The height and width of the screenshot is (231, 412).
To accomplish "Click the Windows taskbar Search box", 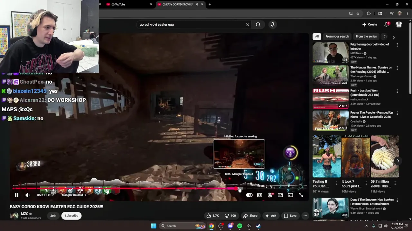I will (x=183, y=226).
